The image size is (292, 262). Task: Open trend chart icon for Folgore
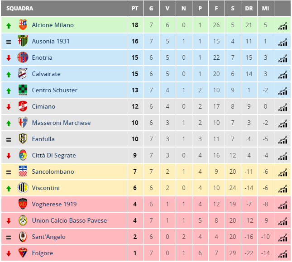(282, 254)
